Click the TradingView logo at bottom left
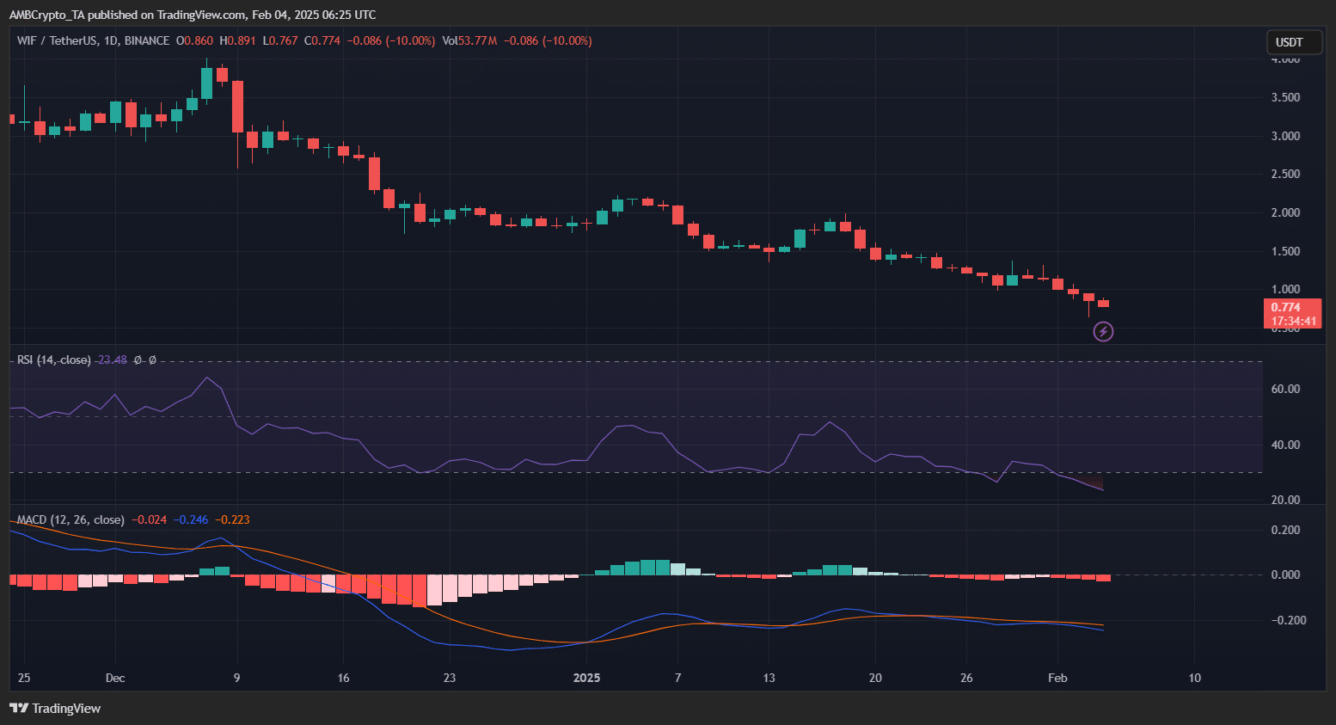The image size is (1336, 725). 55,708
